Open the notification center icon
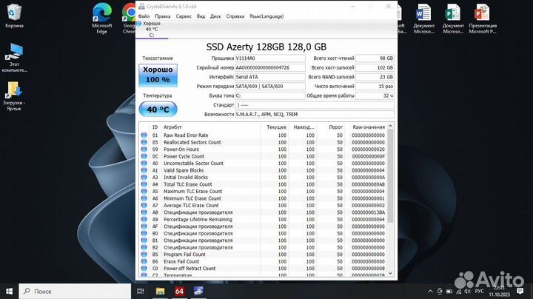This screenshot has width=533, height=299. pyautogui.click(x=520, y=291)
